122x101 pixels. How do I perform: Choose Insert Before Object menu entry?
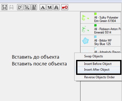point(98,64)
